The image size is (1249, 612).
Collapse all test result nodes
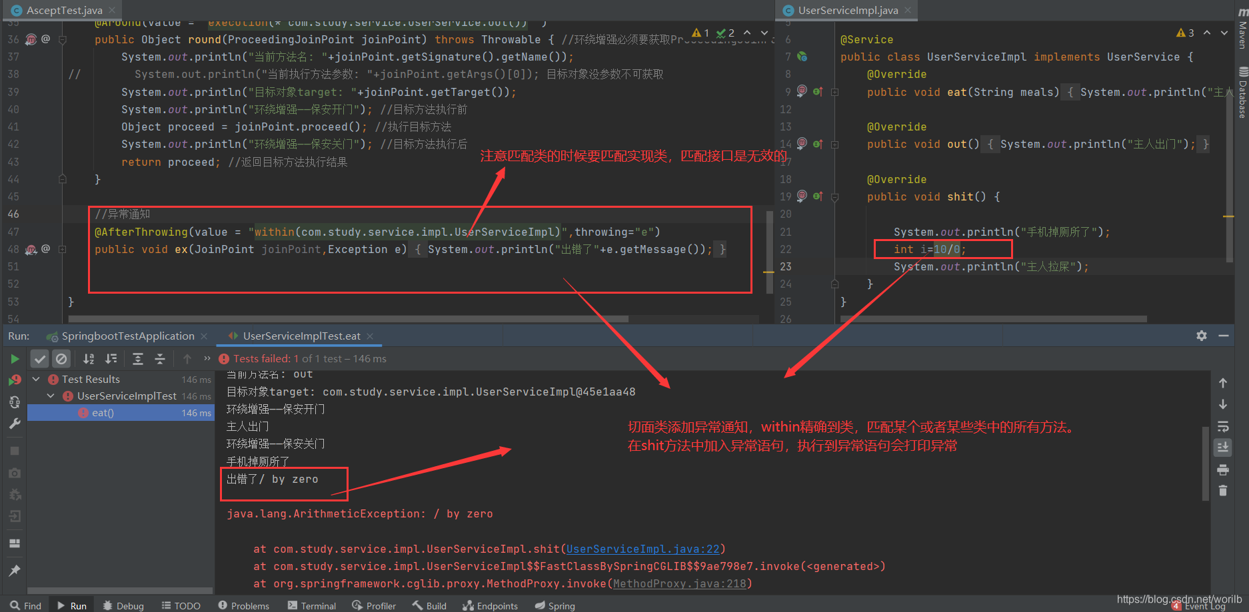(160, 359)
